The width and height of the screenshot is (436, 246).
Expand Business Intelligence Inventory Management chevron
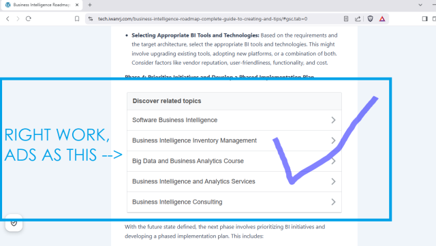[333, 140]
